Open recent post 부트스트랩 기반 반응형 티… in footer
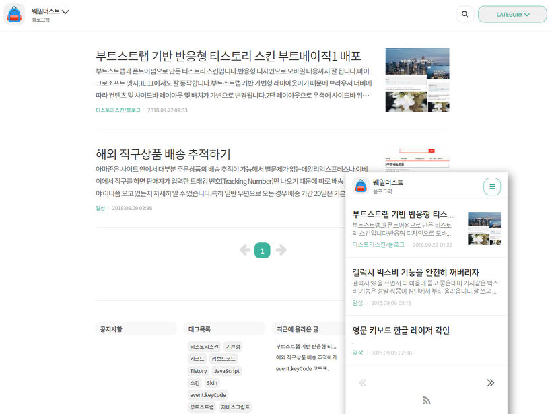Image resolution: width=552 pixels, height=414 pixels. coord(306,347)
